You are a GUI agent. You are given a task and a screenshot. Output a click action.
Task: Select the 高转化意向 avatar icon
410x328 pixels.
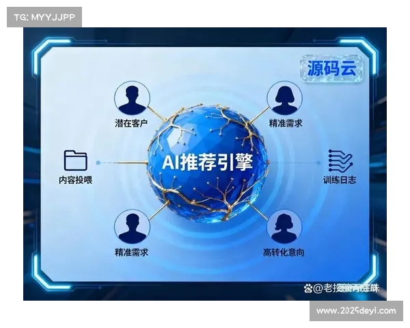coord(283,227)
